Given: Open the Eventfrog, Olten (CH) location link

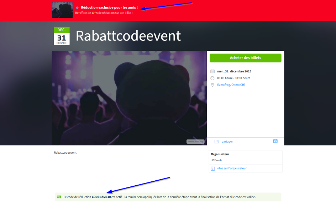Looking at the screenshot, I should tap(231, 85).
